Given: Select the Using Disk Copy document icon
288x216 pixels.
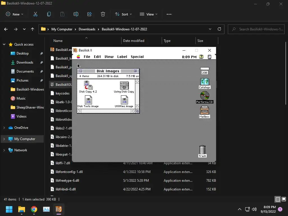Looking at the screenshot, I should coord(124,85).
